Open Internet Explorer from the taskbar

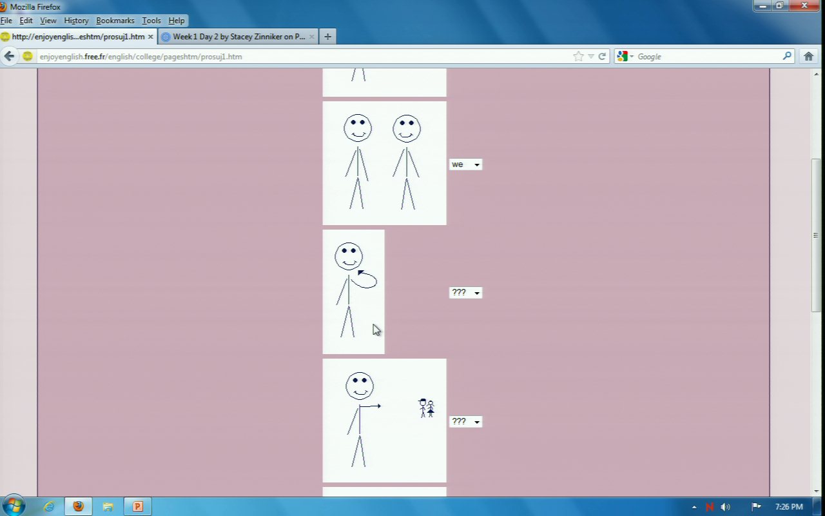tap(49, 506)
